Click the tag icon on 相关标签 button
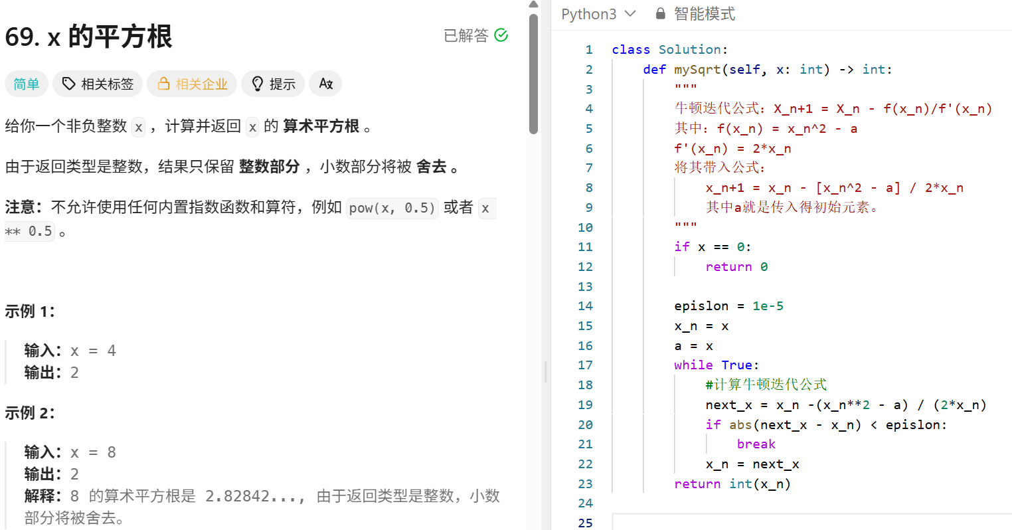1012x530 pixels. click(69, 84)
